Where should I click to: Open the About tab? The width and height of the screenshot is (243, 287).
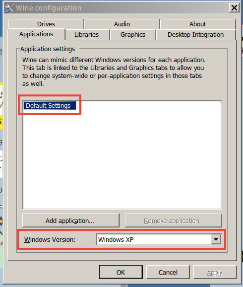click(198, 24)
